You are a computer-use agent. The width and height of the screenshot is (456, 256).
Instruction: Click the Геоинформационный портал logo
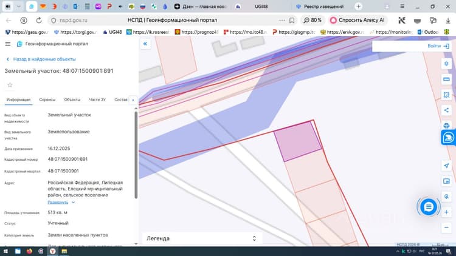click(x=52, y=44)
